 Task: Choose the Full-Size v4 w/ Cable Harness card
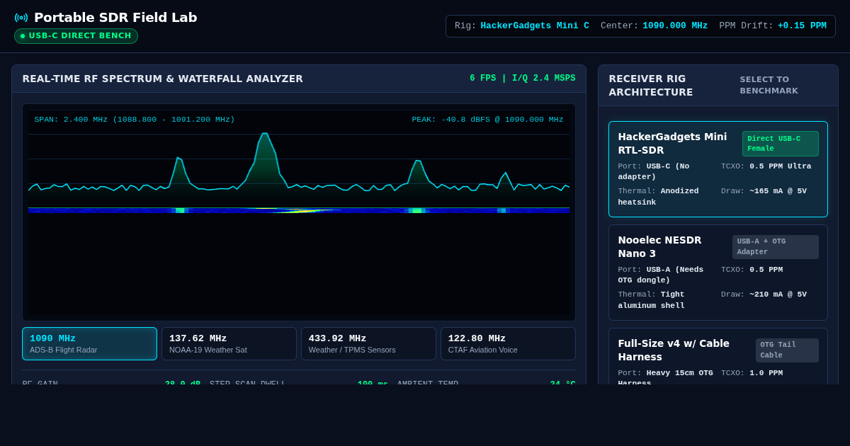[x=718, y=356]
